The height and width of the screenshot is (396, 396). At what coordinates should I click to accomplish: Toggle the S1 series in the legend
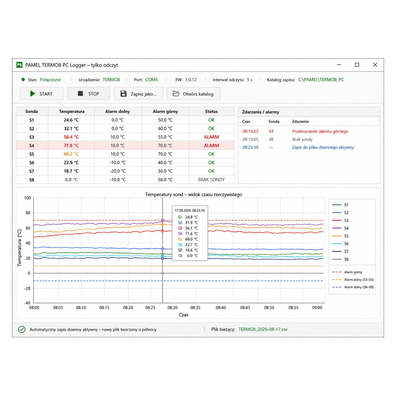pos(341,205)
